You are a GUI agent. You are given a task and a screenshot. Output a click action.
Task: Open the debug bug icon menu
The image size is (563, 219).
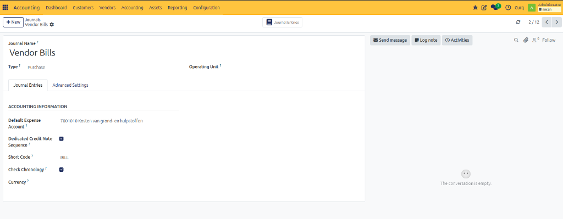tap(476, 8)
